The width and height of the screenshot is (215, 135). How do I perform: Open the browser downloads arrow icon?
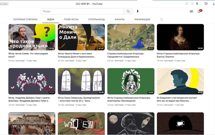point(214,4)
